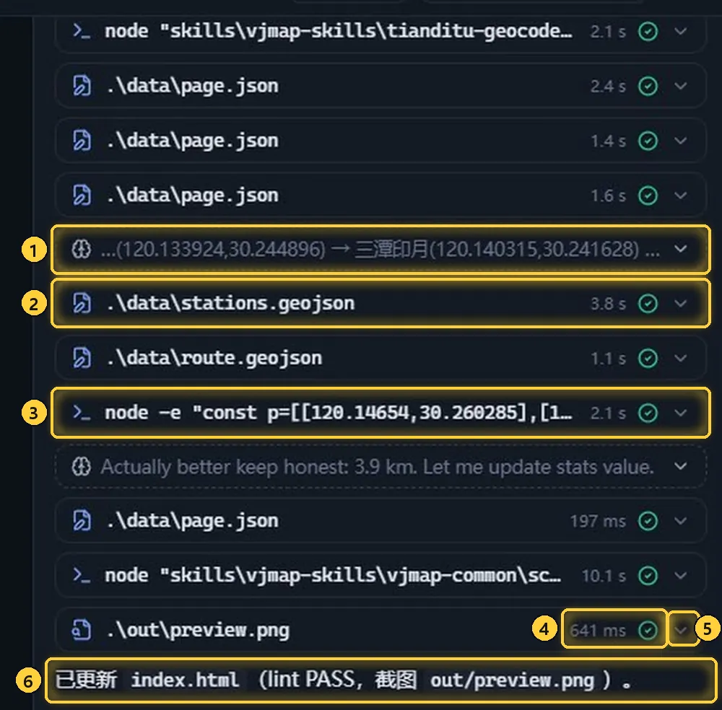Image resolution: width=722 pixels, height=710 pixels.
Task: Click the file view icon beside preview.png
Action: pos(82,630)
